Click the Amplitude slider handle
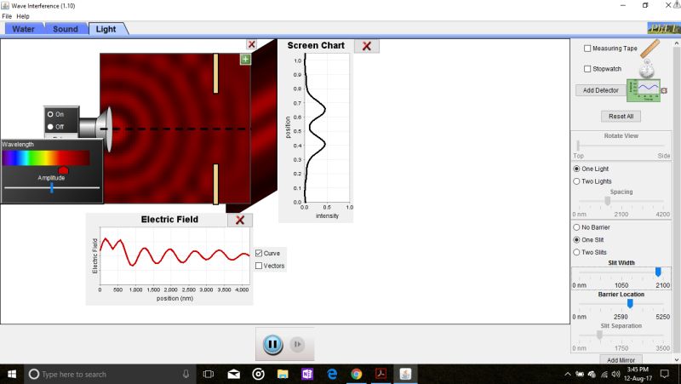This screenshot has height=384, width=681. click(x=52, y=187)
